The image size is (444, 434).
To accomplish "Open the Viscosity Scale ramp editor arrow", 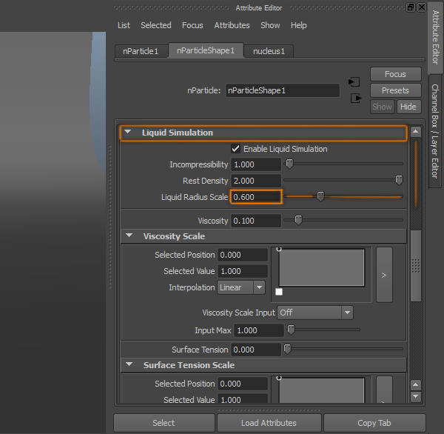I will click(384, 275).
